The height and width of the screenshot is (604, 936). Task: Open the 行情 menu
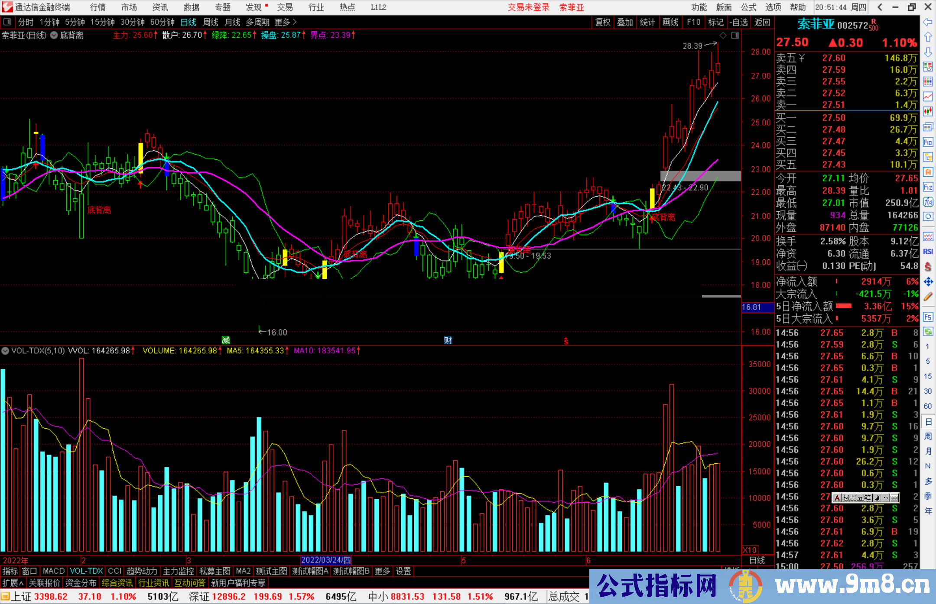(98, 7)
